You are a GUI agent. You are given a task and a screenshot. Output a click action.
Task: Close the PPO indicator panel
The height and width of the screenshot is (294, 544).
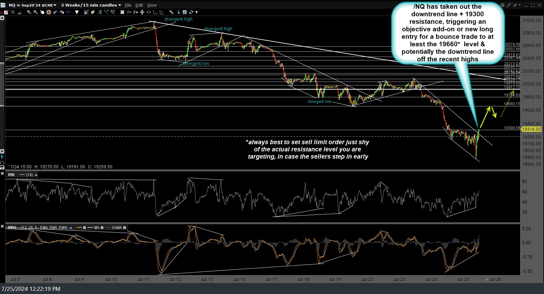tap(3, 226)
